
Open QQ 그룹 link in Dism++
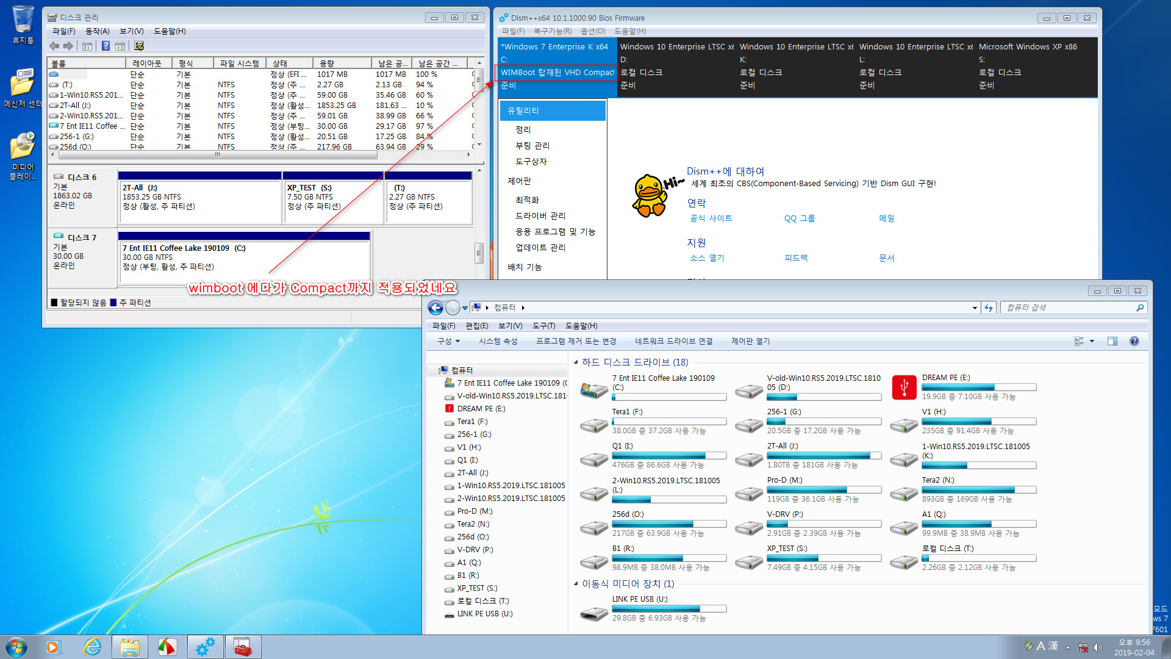[x=800, y=218]
